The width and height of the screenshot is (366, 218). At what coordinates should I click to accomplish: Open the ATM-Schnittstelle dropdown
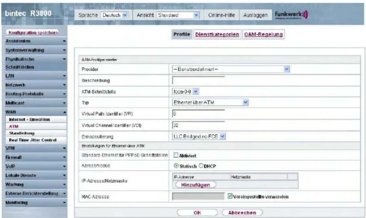(x=185, y=91)
